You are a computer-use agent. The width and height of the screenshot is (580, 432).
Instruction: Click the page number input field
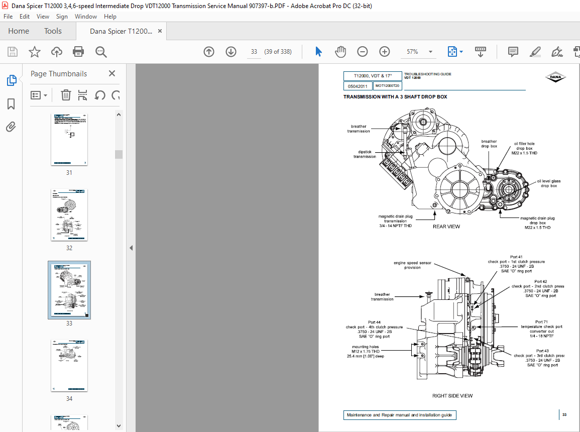[254, 52]
